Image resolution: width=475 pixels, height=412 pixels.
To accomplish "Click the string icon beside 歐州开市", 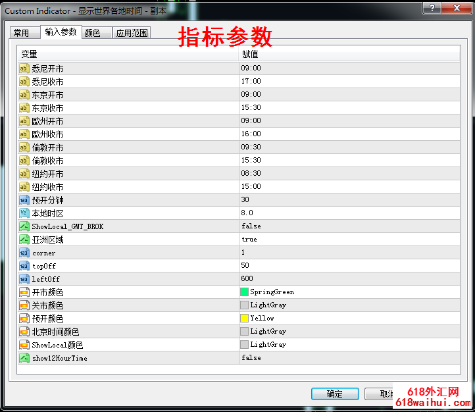I will click(x=24, y=121).
